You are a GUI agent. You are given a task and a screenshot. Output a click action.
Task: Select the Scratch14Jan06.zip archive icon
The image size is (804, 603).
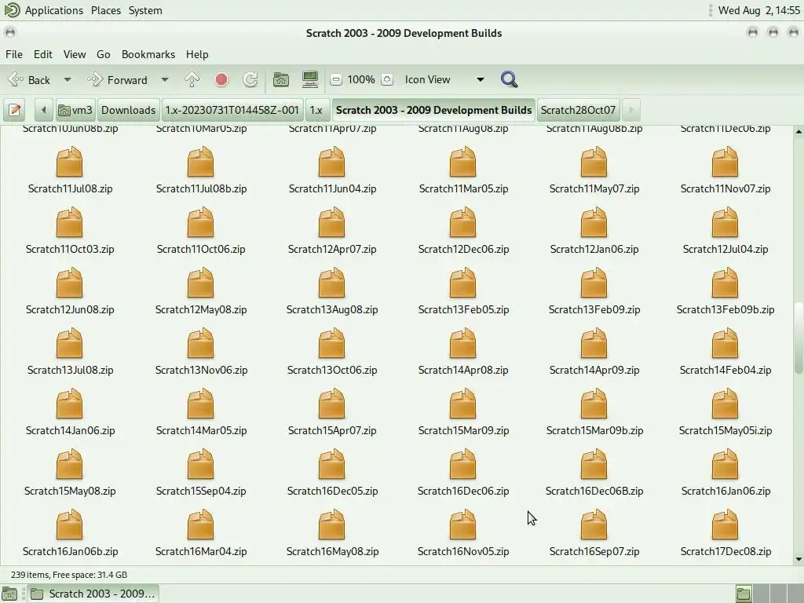pyautogui.click(x=69, y=404)
